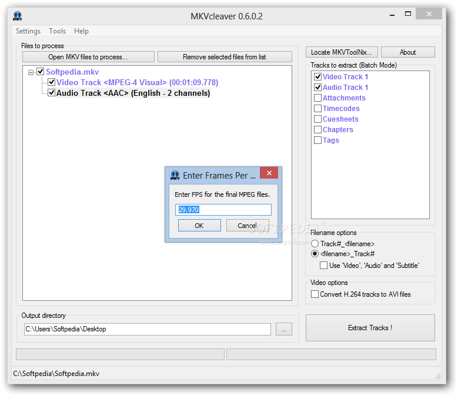Enable Use 'Video', 'Audio' and 'Subtitle' checkbox

(323, 266)
